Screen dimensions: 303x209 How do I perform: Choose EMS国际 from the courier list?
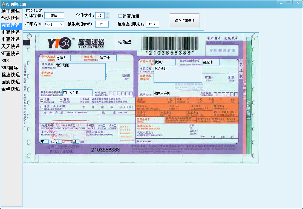coord(10,68)
